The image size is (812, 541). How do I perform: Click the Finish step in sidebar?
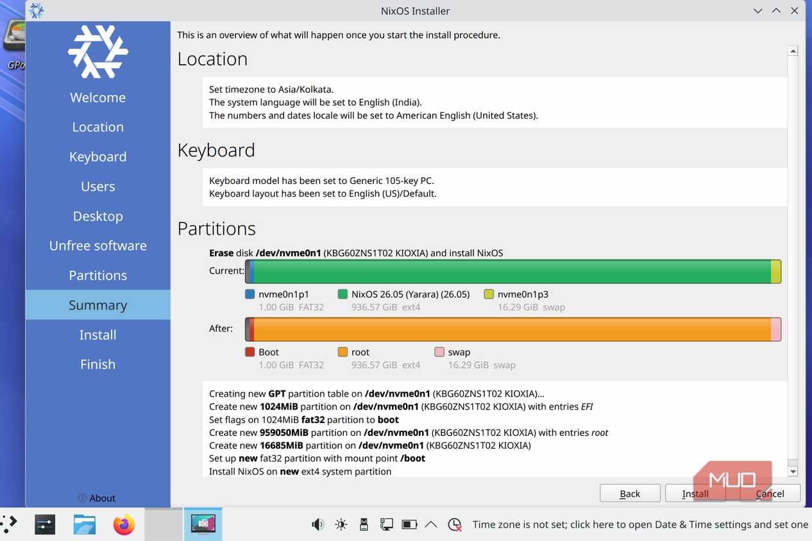coord(98,364)
